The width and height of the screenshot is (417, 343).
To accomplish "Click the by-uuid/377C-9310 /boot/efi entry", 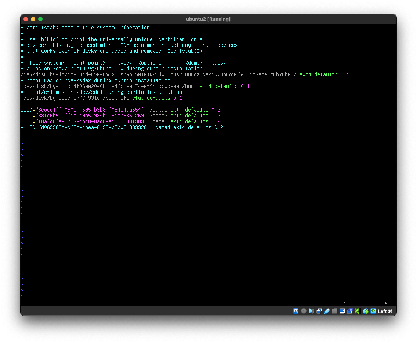I will [101, 98].
